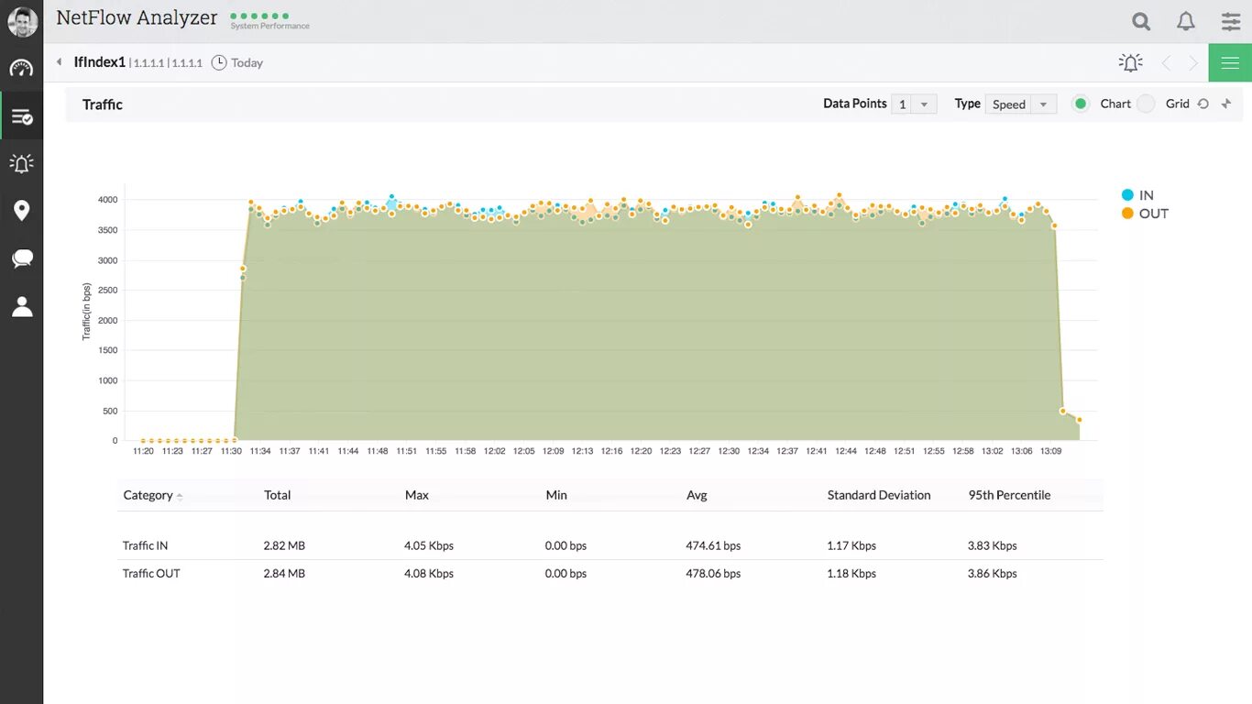Click the System Performance indicator dots
This screenshot has height=704, width=1252.
[259, 16]
